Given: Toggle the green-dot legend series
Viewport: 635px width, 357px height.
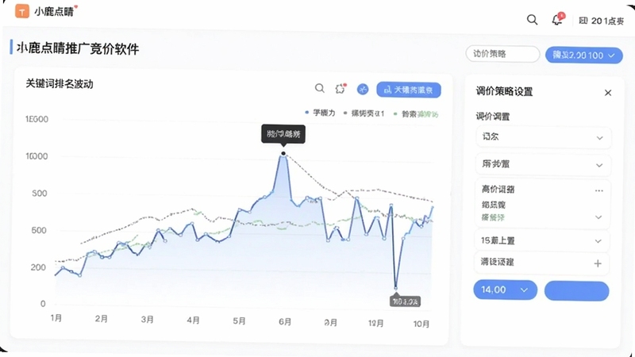Looking at the screenshot, I should pos(416,114).
